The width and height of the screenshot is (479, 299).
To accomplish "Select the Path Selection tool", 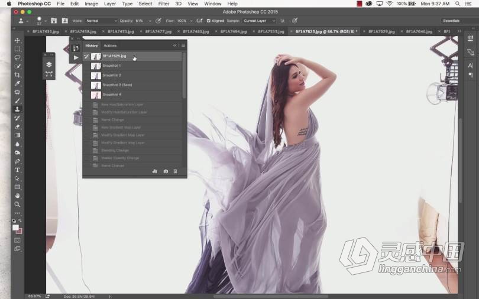I will point(17,178).
